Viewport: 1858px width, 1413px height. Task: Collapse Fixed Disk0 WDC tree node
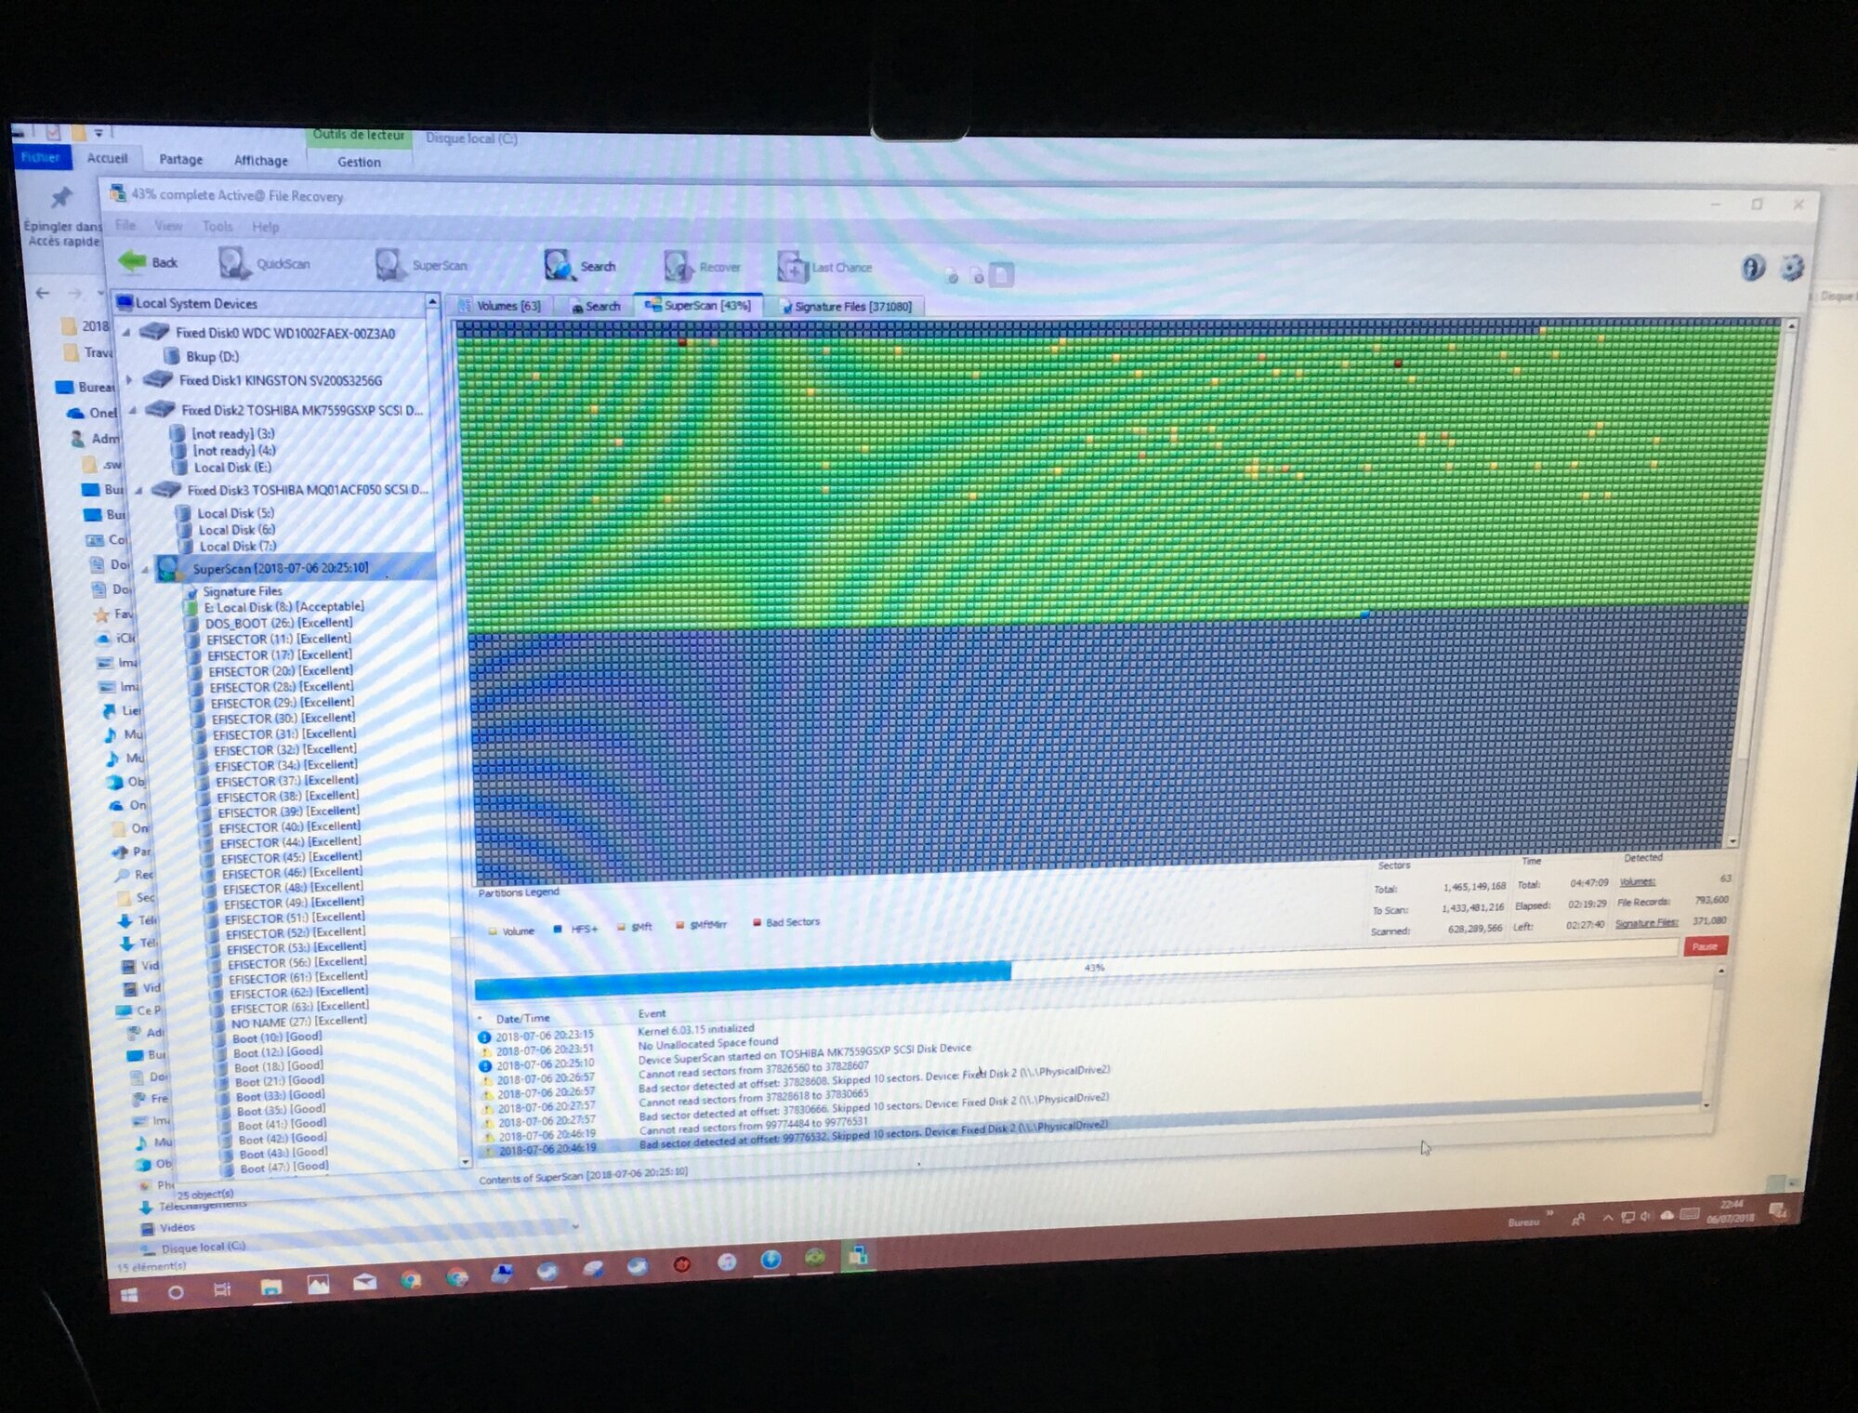126,332
